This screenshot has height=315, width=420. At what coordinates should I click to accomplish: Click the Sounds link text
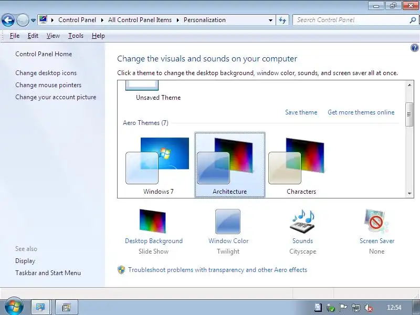(303, 241)
